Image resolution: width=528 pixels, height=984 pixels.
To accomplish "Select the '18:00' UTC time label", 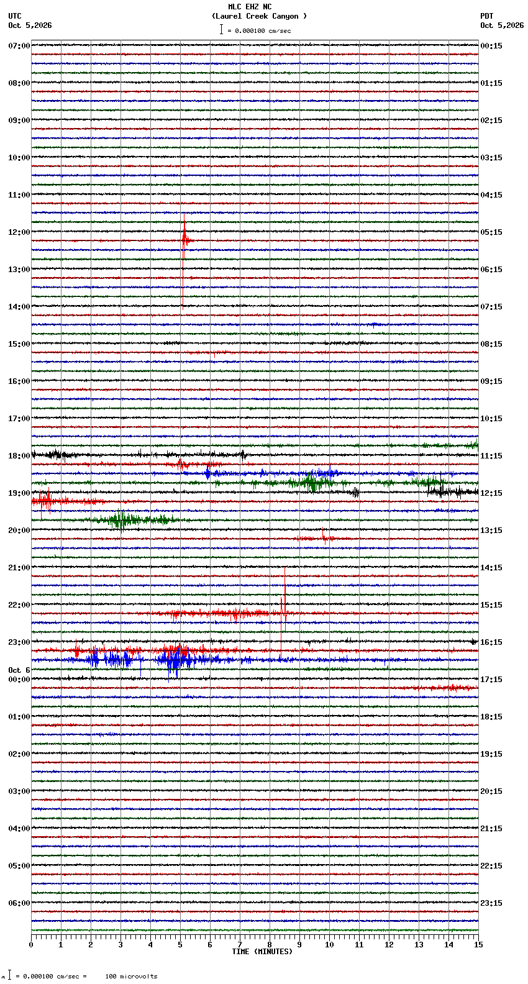I will click(19, 456).
